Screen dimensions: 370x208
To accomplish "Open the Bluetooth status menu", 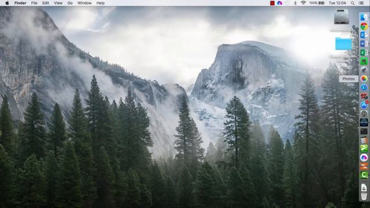I will (295, 3).
